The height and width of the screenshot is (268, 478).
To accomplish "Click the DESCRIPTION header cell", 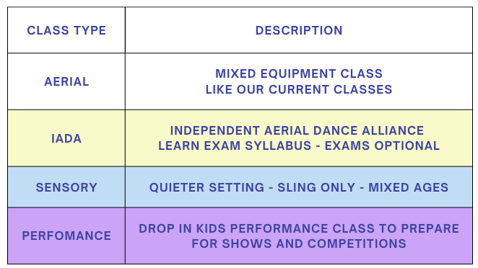I will pyautogui.click(x=299, y=30).
